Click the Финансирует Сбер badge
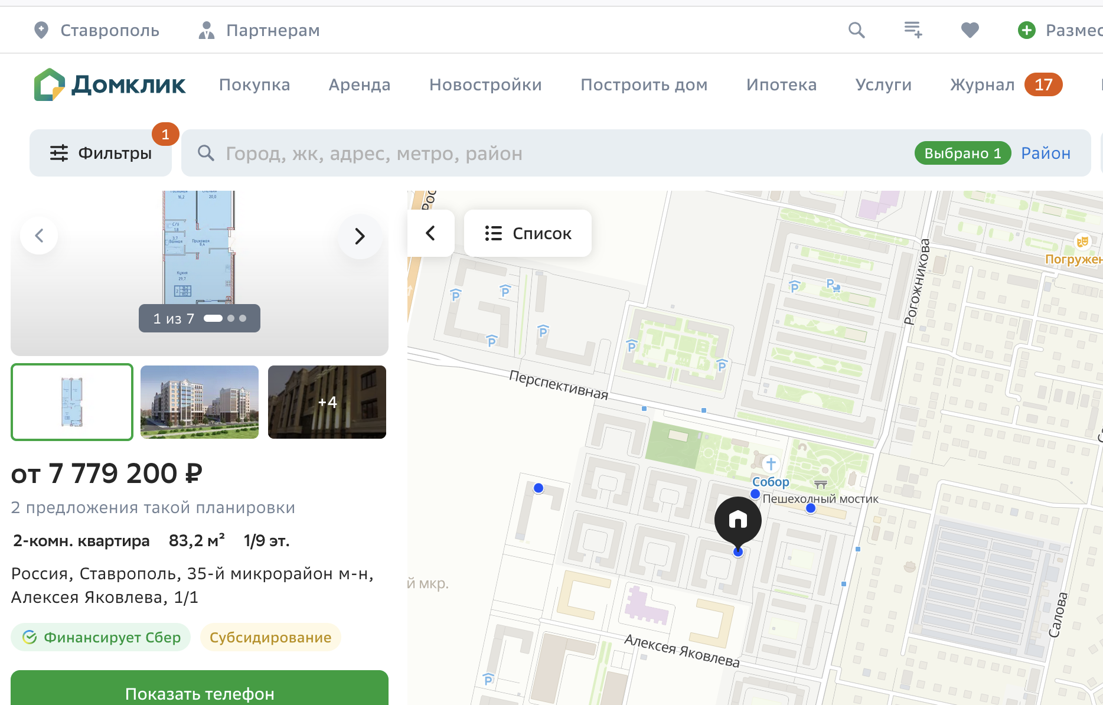This screenshot has width=1103, height=705. coord(101,637)
